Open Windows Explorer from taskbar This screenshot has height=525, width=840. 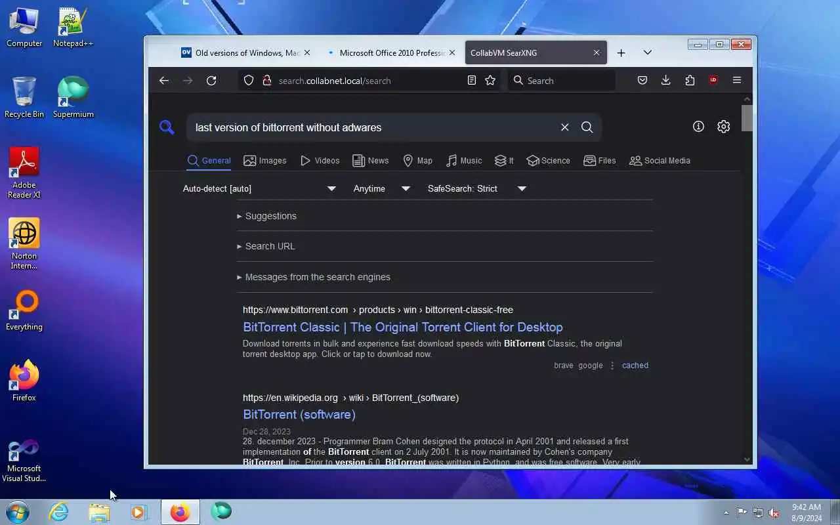pos(99,511)
